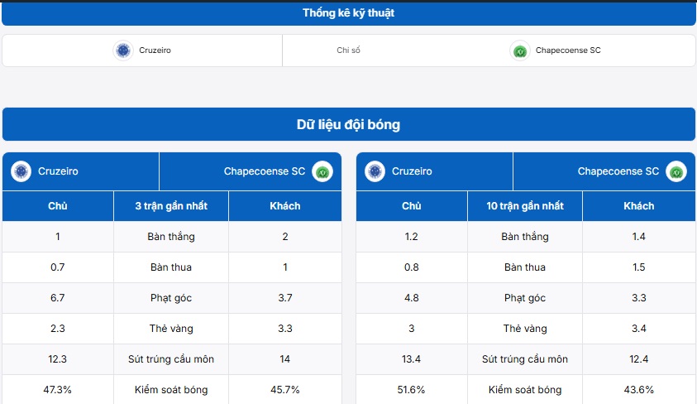
Task: Click Bàn thắng label in 3-match table
Action: tap(171, 237)
